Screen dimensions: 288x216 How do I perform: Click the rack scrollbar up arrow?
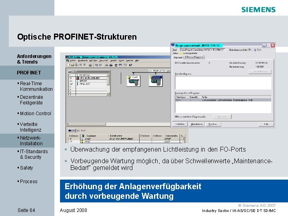108,75
